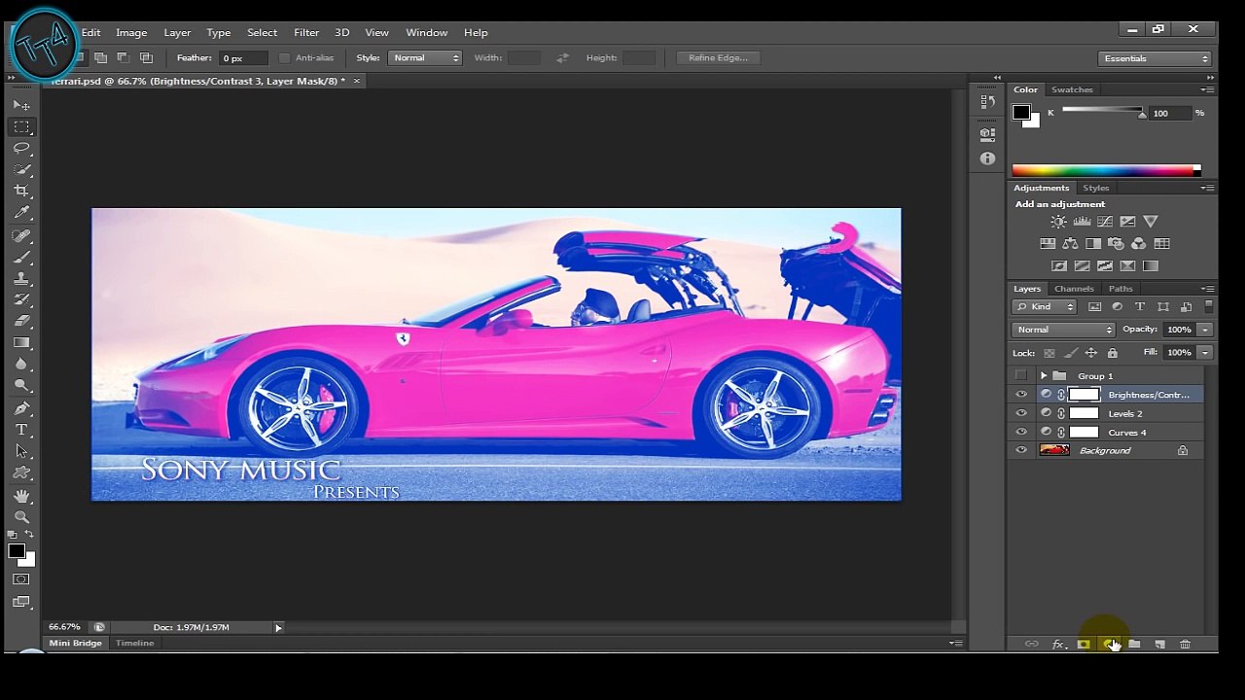The height and width of the screenshot is (700, 1245).
Task: Create a new group with folder icon
Action: (x=1134, y=645)
